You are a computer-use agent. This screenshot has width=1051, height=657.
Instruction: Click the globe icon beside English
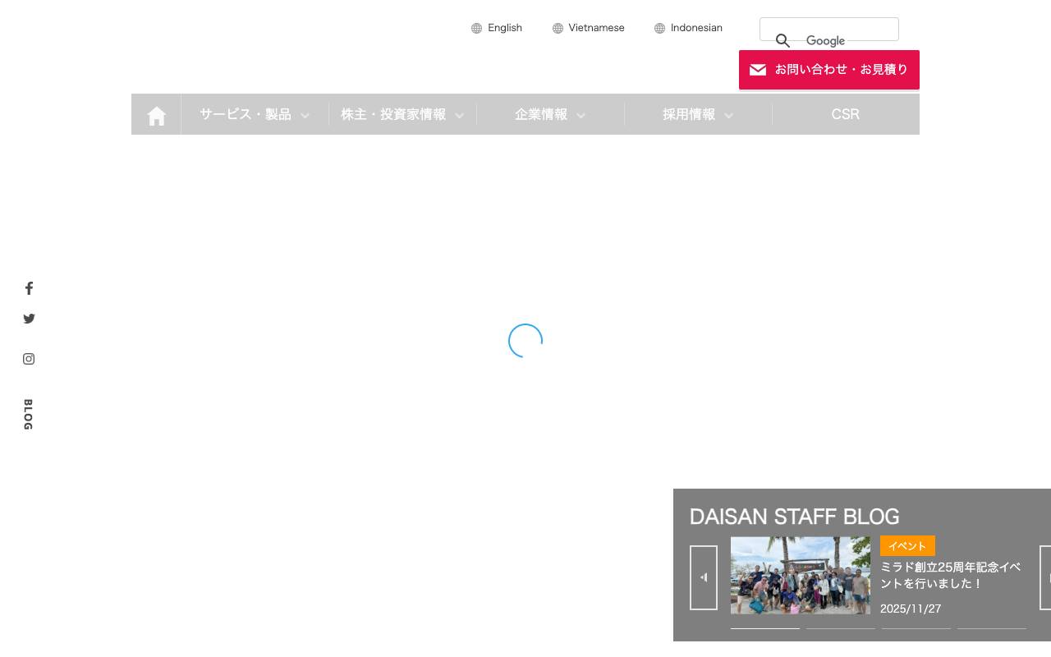point(476,28)
